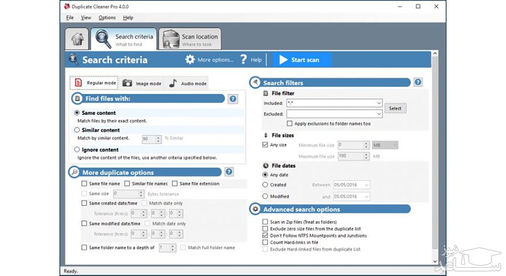Click the Start scan play icon

(283, 60)
